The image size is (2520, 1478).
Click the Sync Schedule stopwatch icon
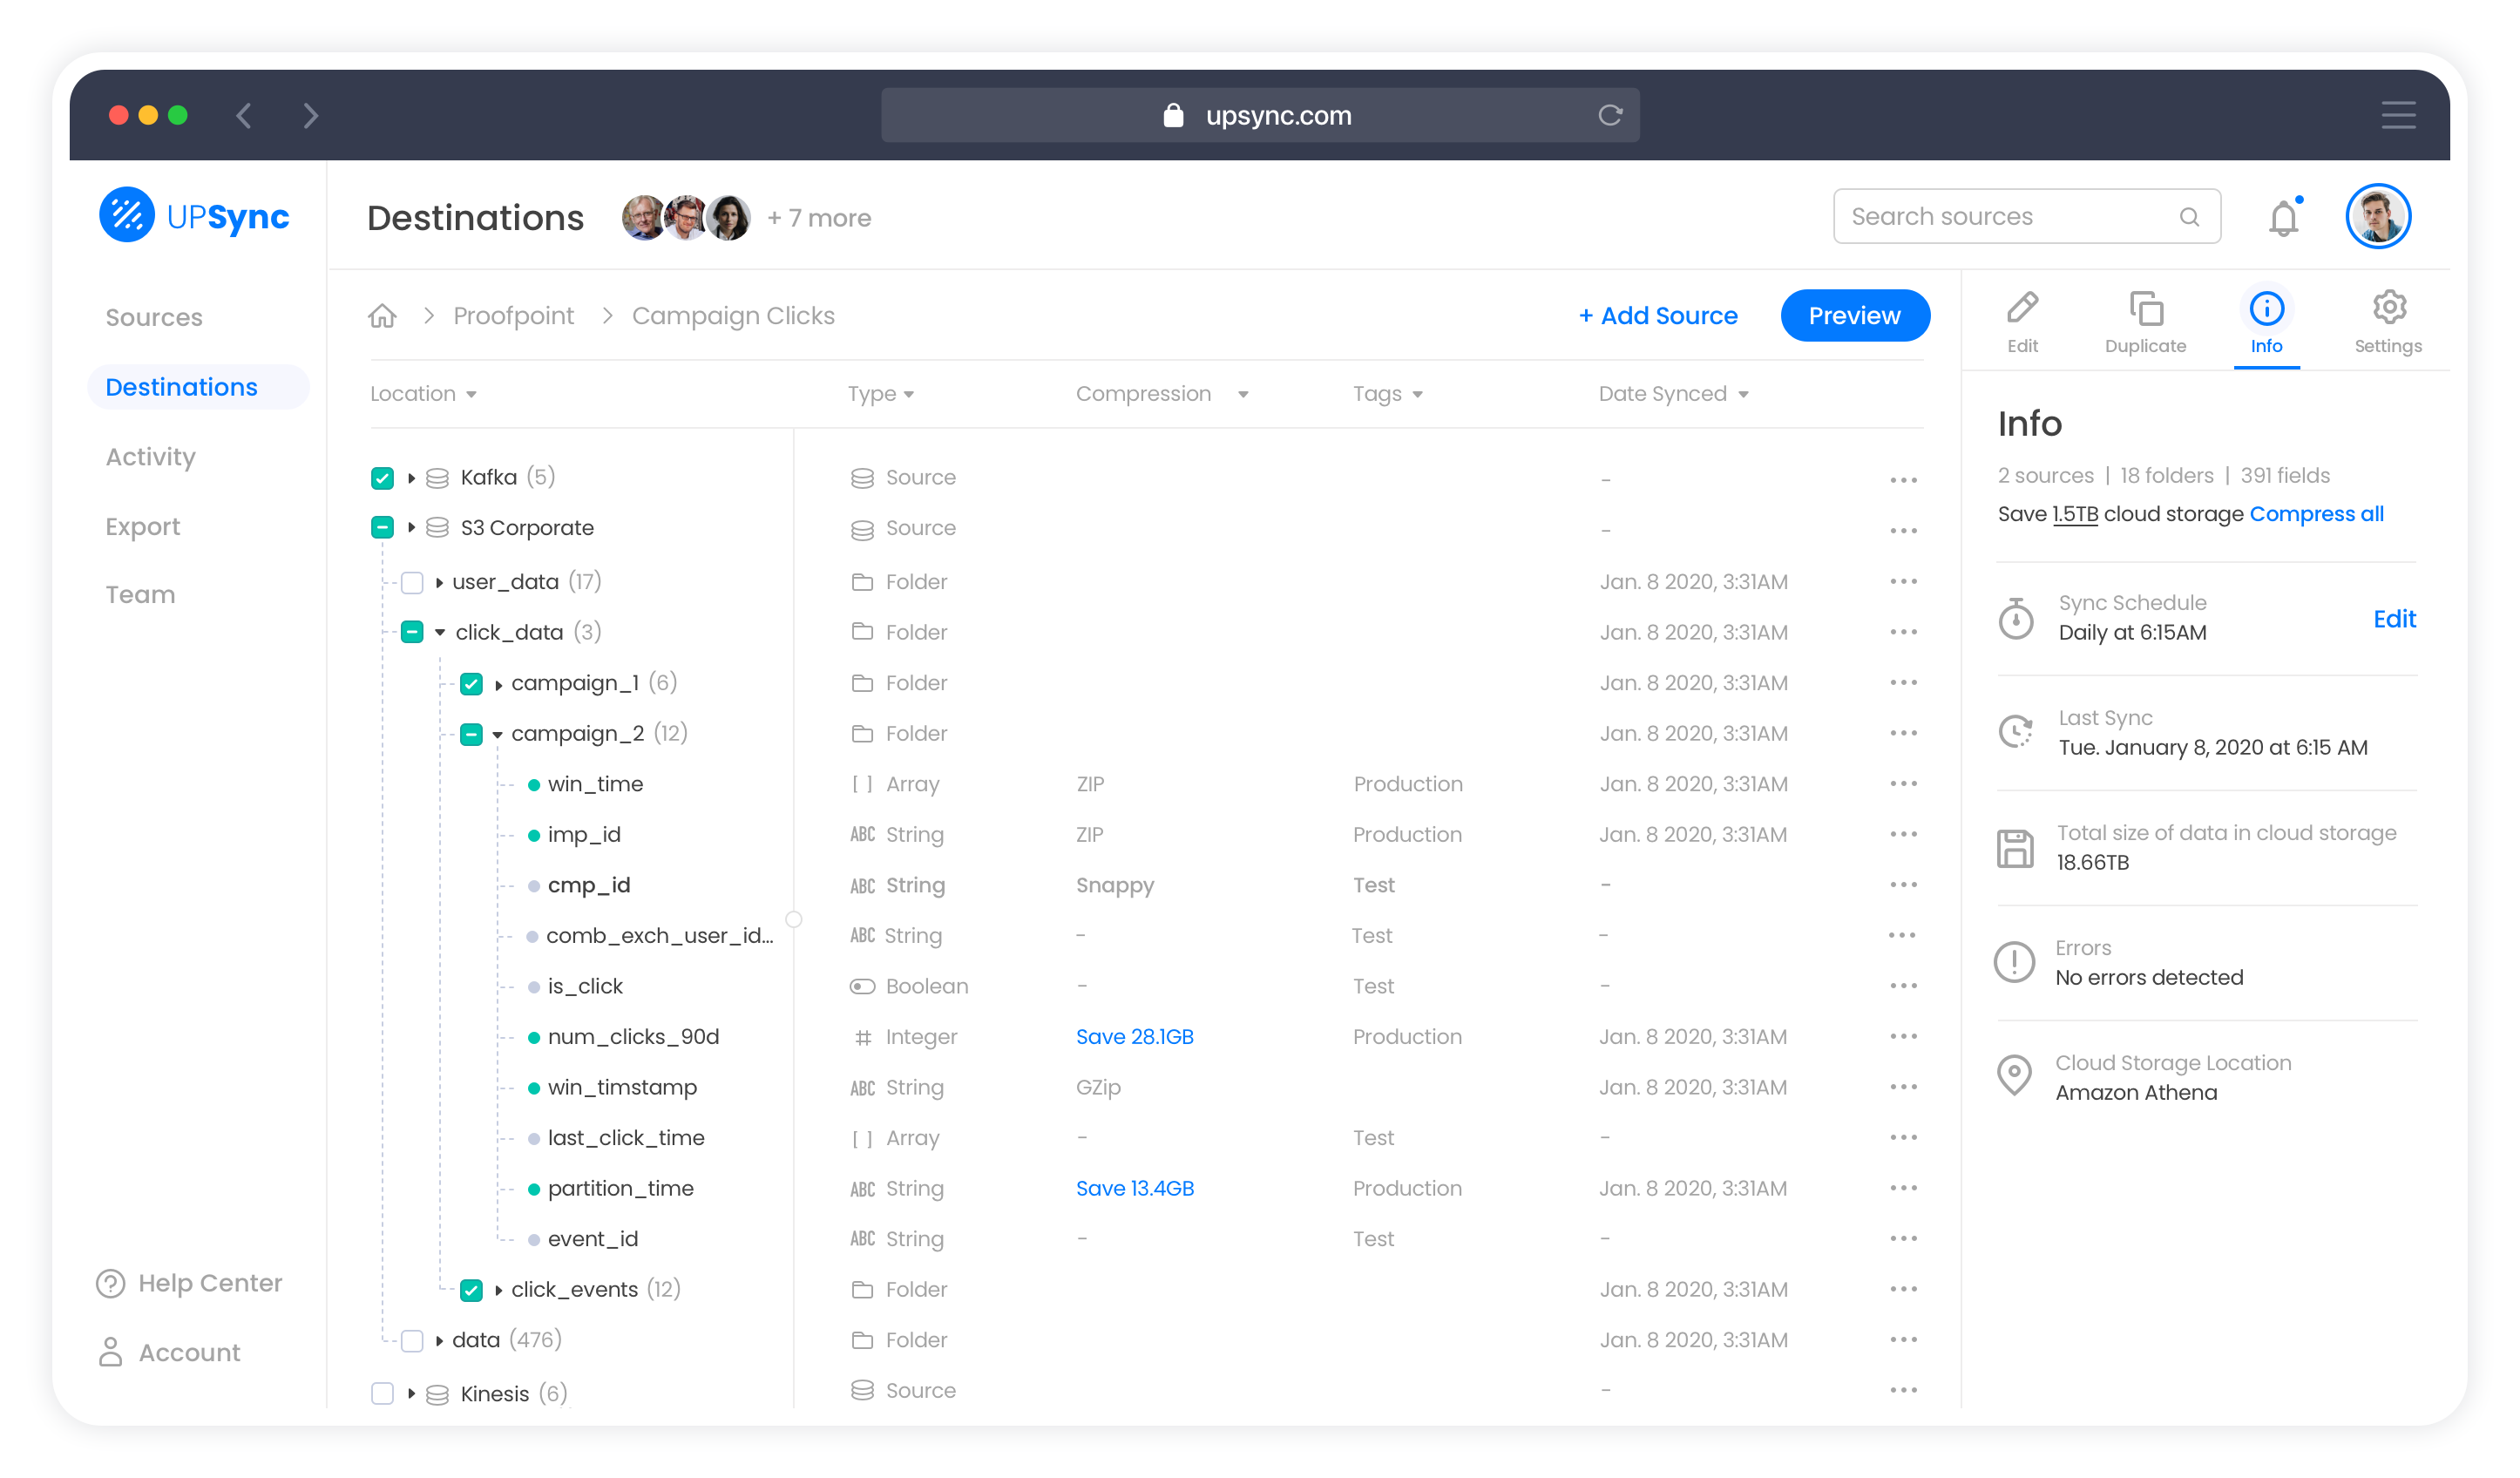pyautogui.click(x=2015, y=618)
